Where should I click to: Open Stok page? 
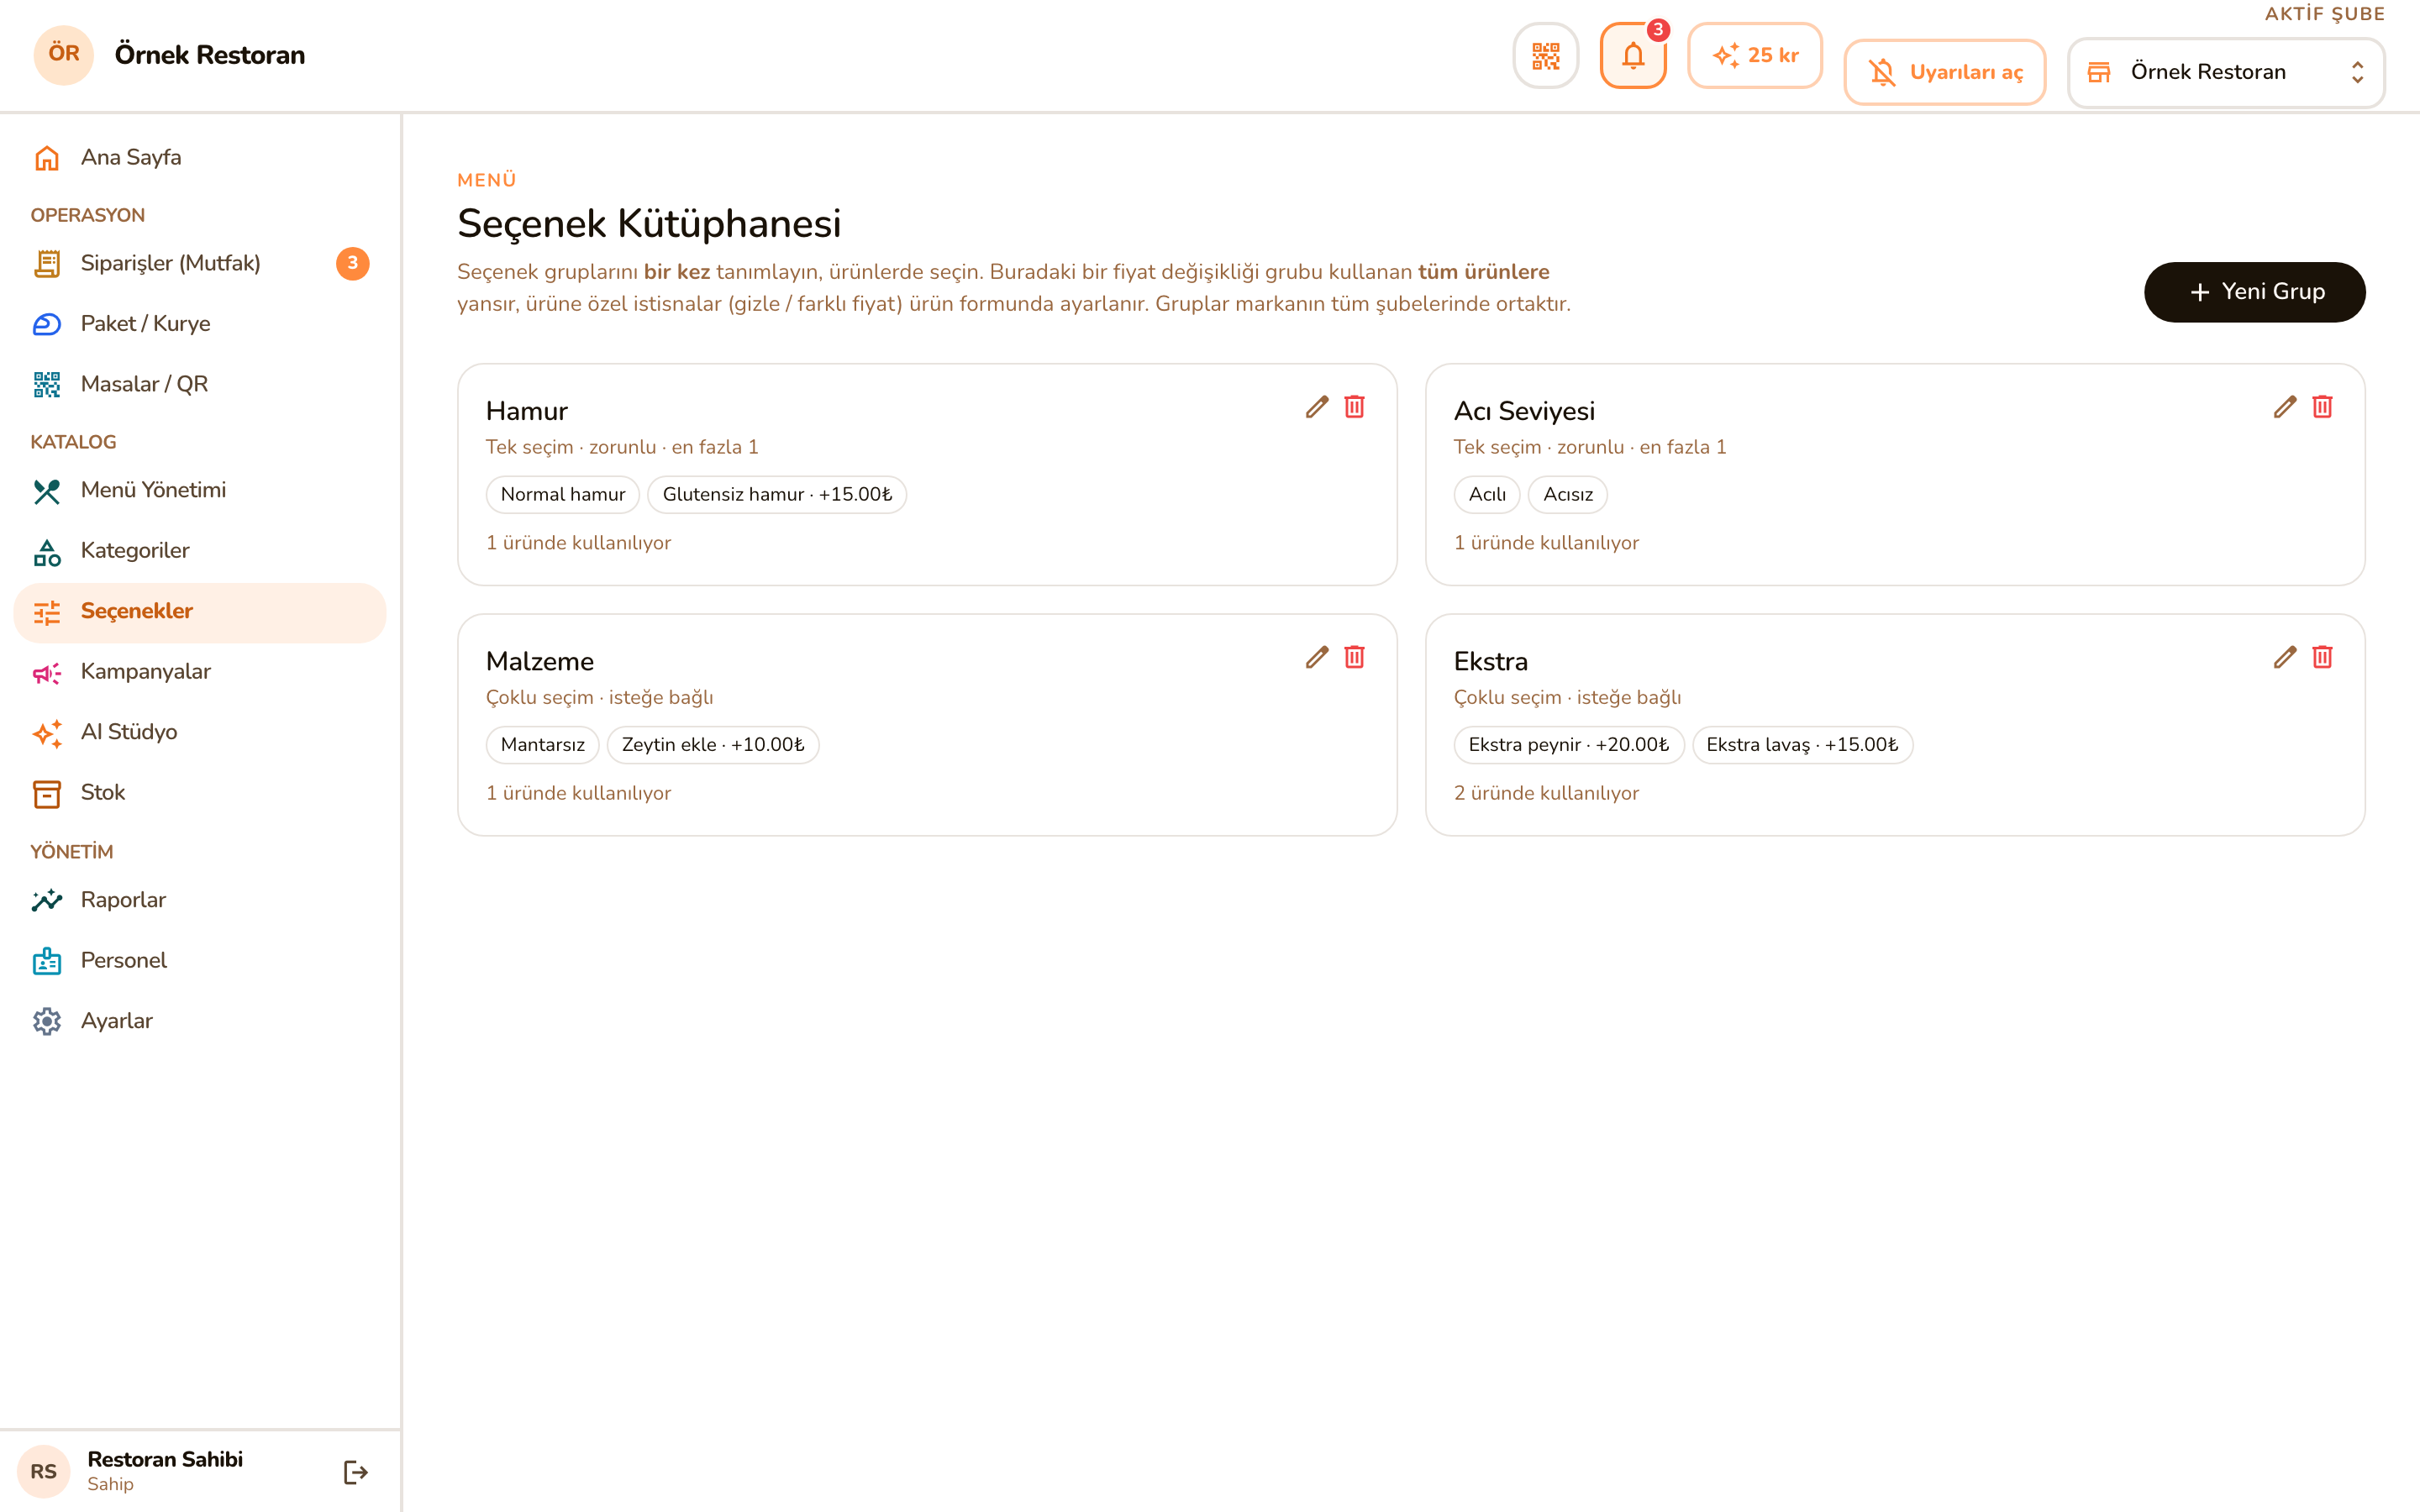(200, 793)
